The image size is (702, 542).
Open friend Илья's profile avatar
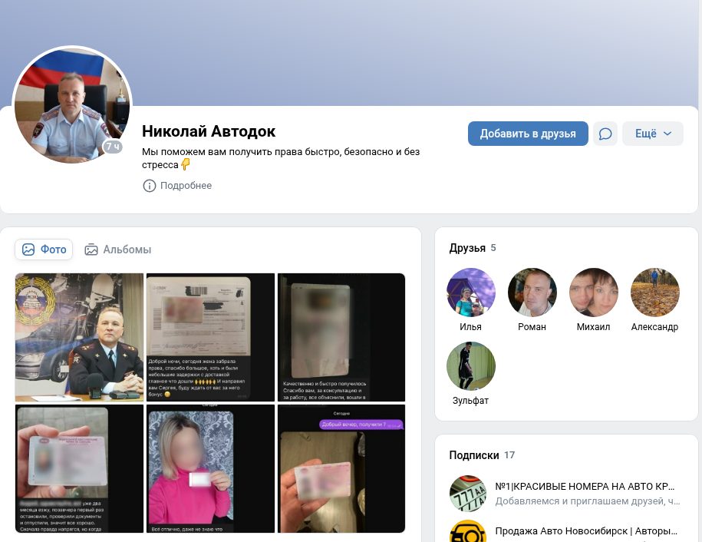click(x=471, y=292)
